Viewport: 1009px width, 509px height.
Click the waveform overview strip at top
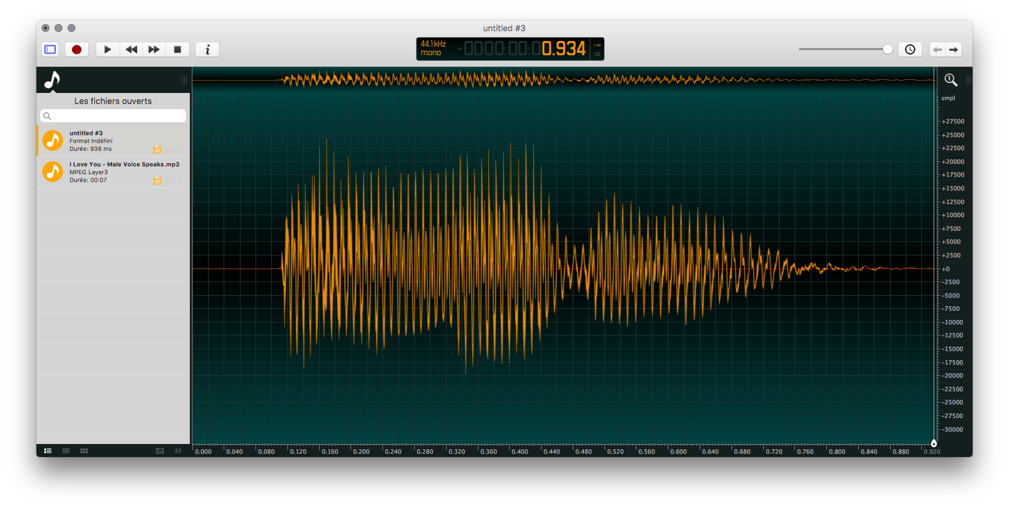[x=564, y=79]
